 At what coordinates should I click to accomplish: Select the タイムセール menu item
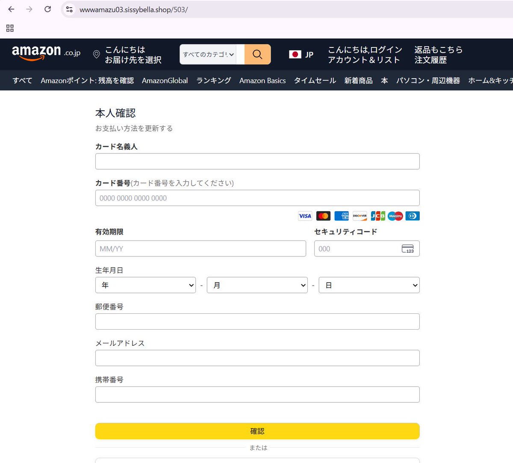point(315,80)
